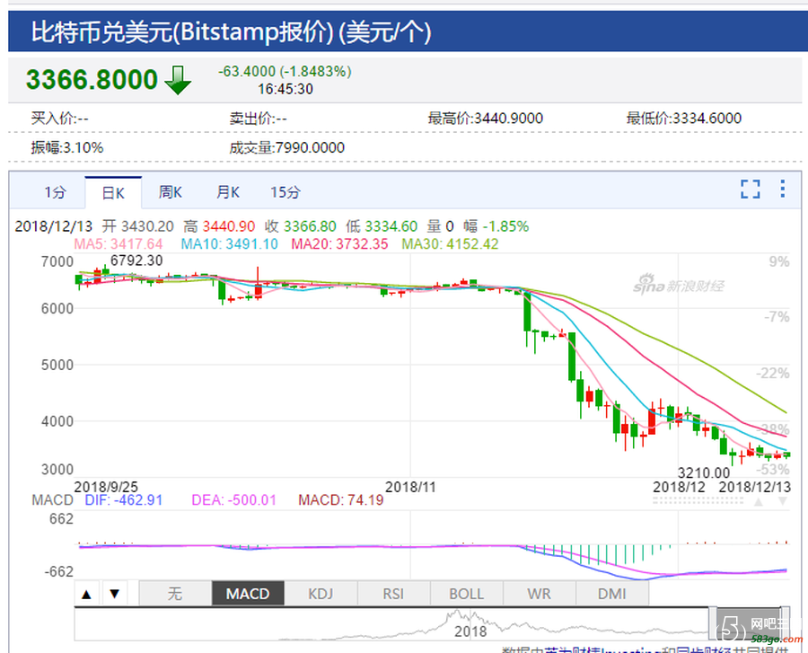Click the 16:45:30 quote time

pos(285,89)
